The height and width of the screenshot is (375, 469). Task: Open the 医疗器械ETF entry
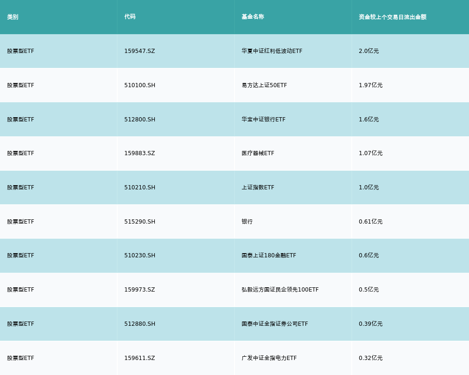[258, 153]
